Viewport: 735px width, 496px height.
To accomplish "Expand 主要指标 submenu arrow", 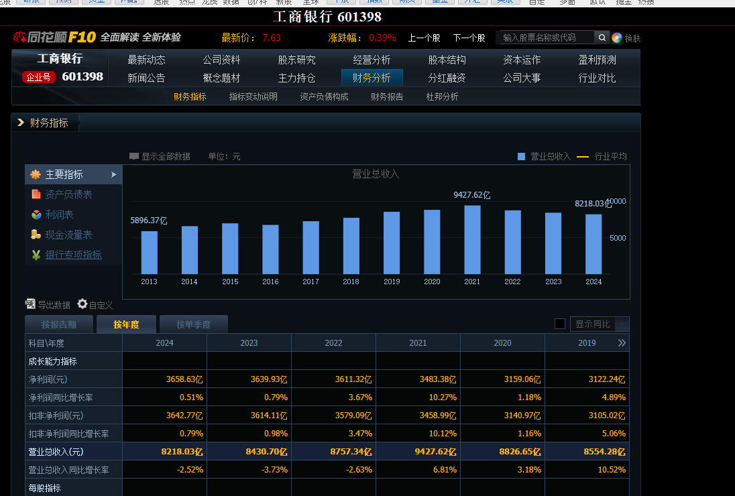I will [x=113, y=175].
